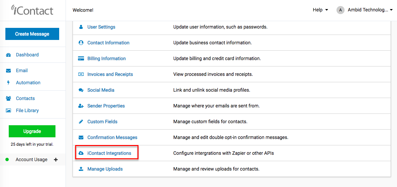Image resolution: width=397 pixels, height=187 pixels.
Task: Click the "25 days left in your trial." text
Action: pos(32,145)
